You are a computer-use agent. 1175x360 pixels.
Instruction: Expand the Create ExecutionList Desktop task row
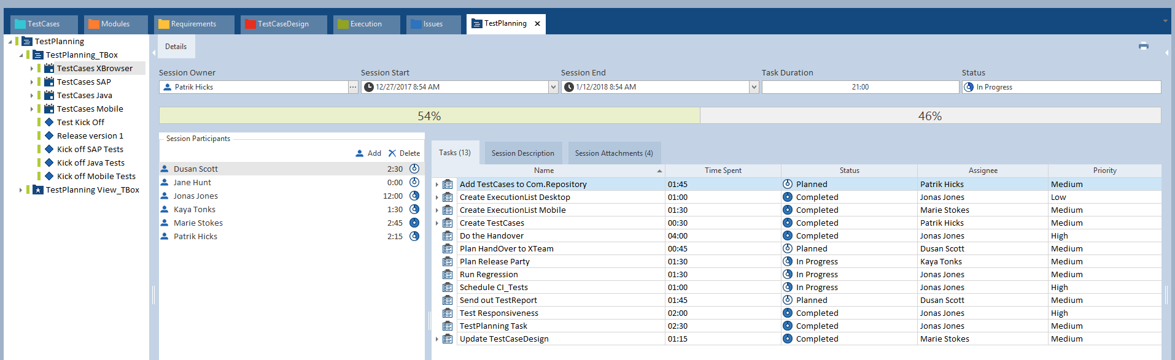click(x=437, y=197)
